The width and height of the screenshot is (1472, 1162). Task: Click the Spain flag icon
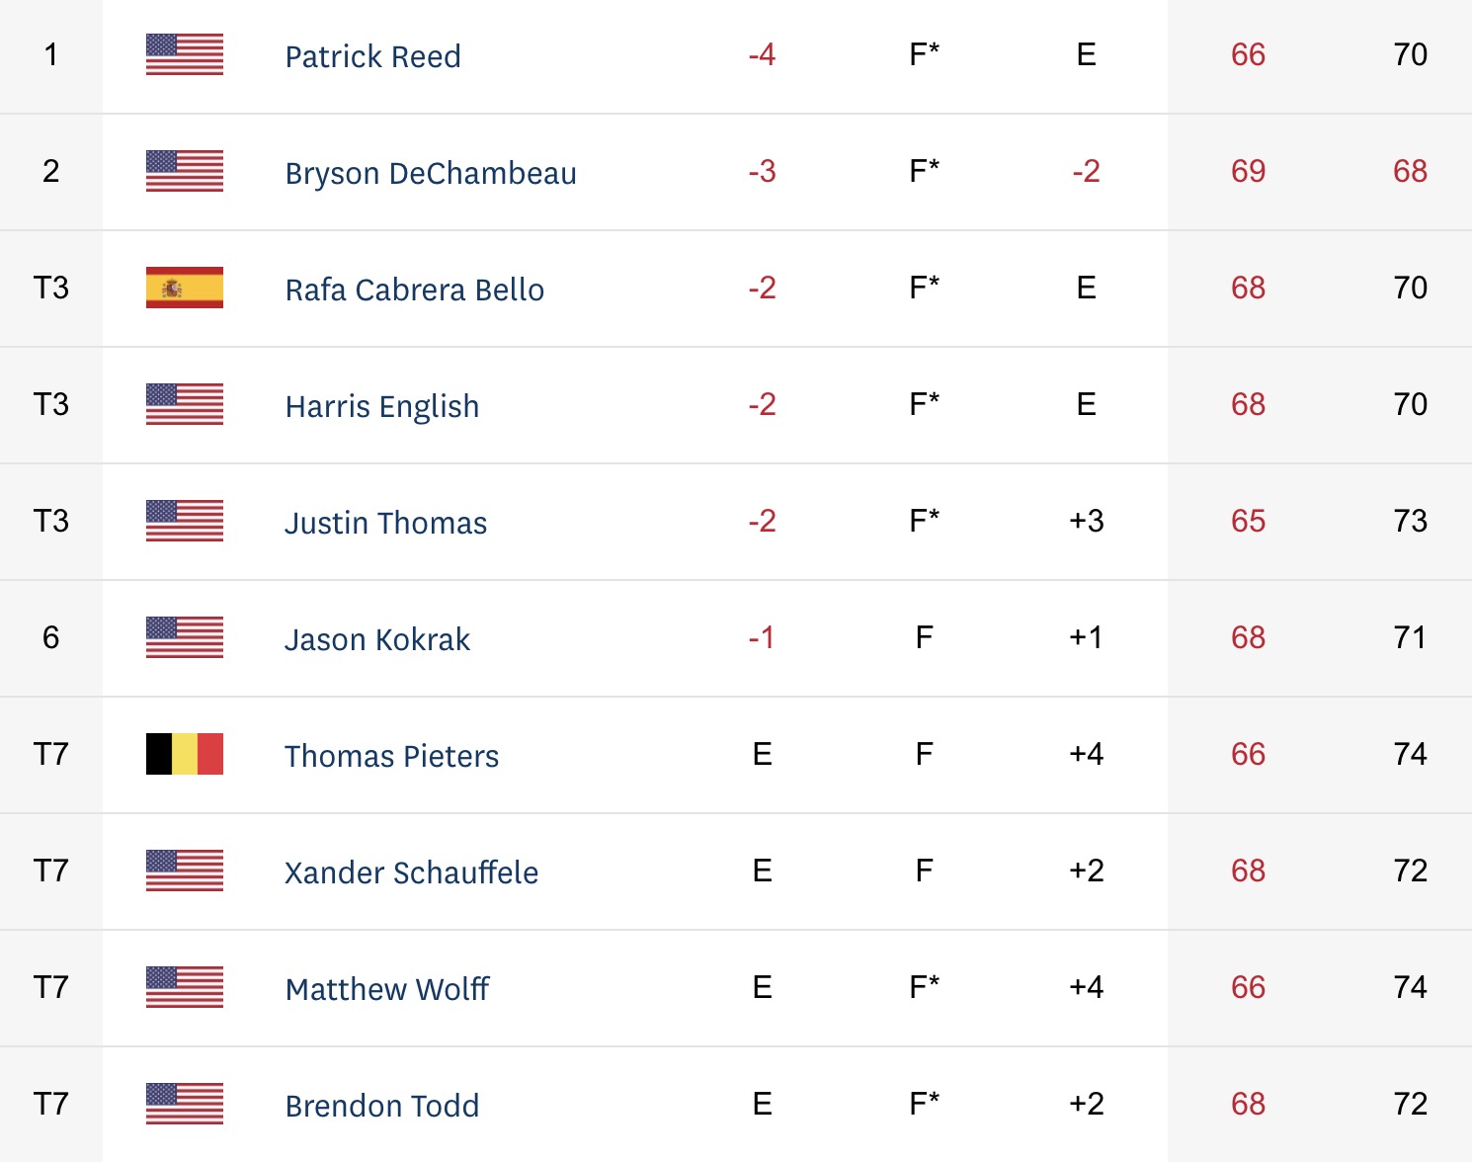coord(185,288)
